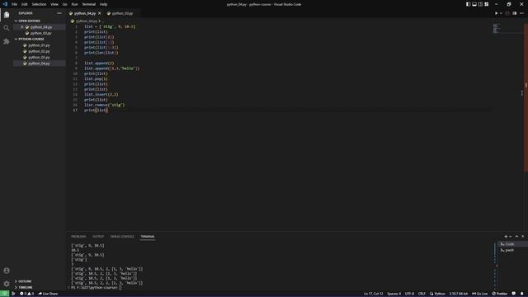
Task: Select the Terminal panel tab
Action: (x=148, y=237)
